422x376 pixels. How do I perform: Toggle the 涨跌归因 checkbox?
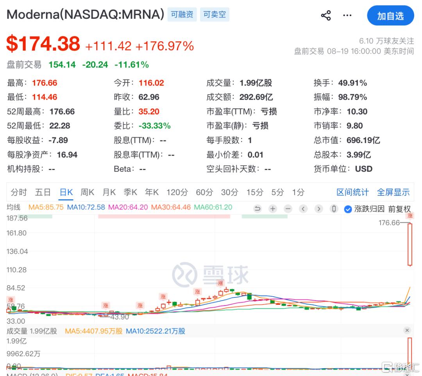click(348, 209)
